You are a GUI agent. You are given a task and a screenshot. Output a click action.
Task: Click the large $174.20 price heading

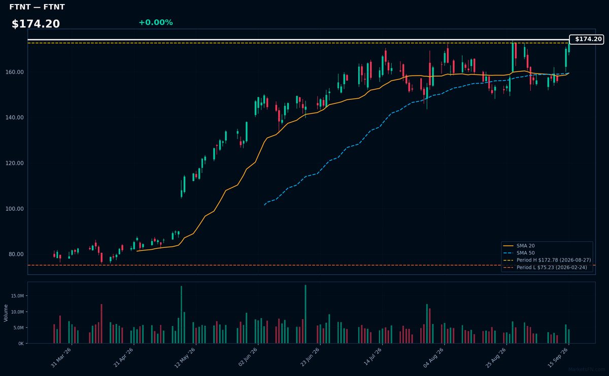(x=36, y=24)
